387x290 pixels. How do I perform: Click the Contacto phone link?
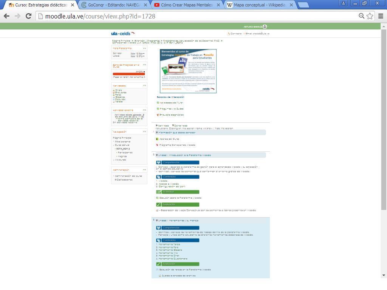point(234,34)
